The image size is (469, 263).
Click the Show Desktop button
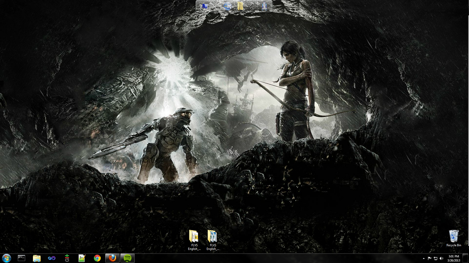[x=466, y=258]
